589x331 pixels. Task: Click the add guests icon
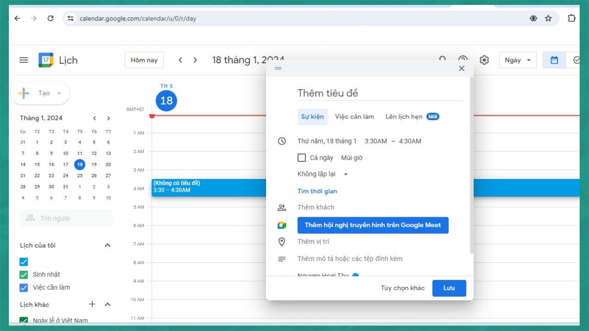(x=282, y=207)
